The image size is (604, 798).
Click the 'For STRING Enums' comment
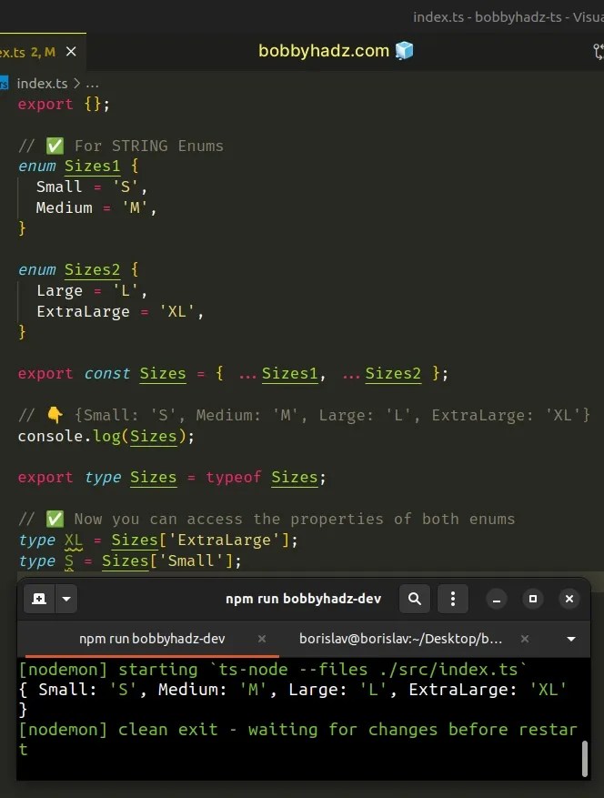click(x=121, y=146)
